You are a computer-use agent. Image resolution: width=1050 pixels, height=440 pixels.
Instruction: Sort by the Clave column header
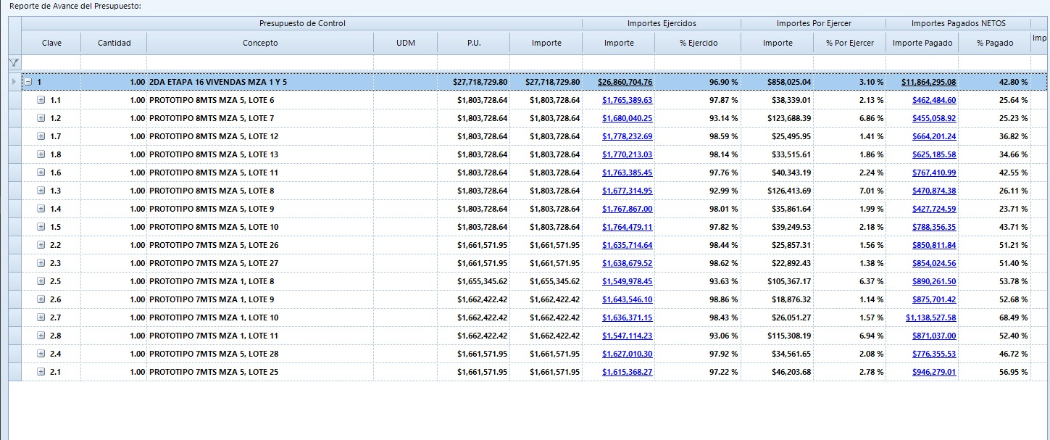51,43
